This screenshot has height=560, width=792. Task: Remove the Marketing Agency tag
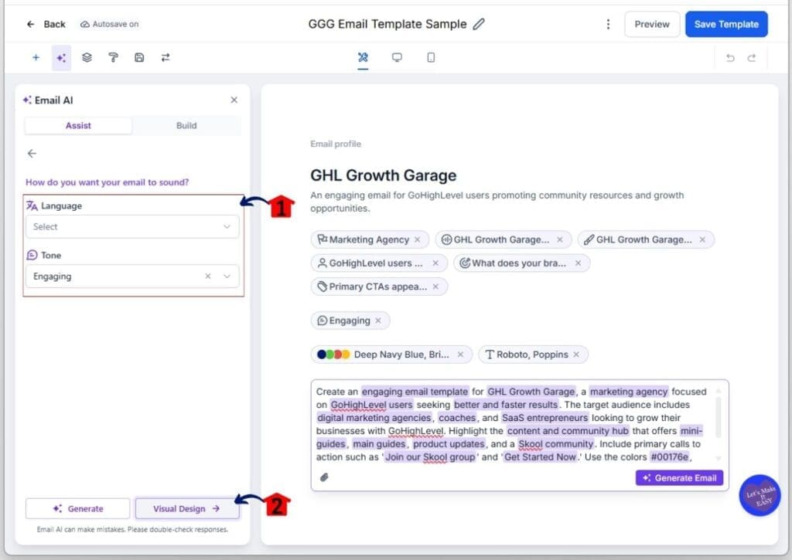coord(417,239)
